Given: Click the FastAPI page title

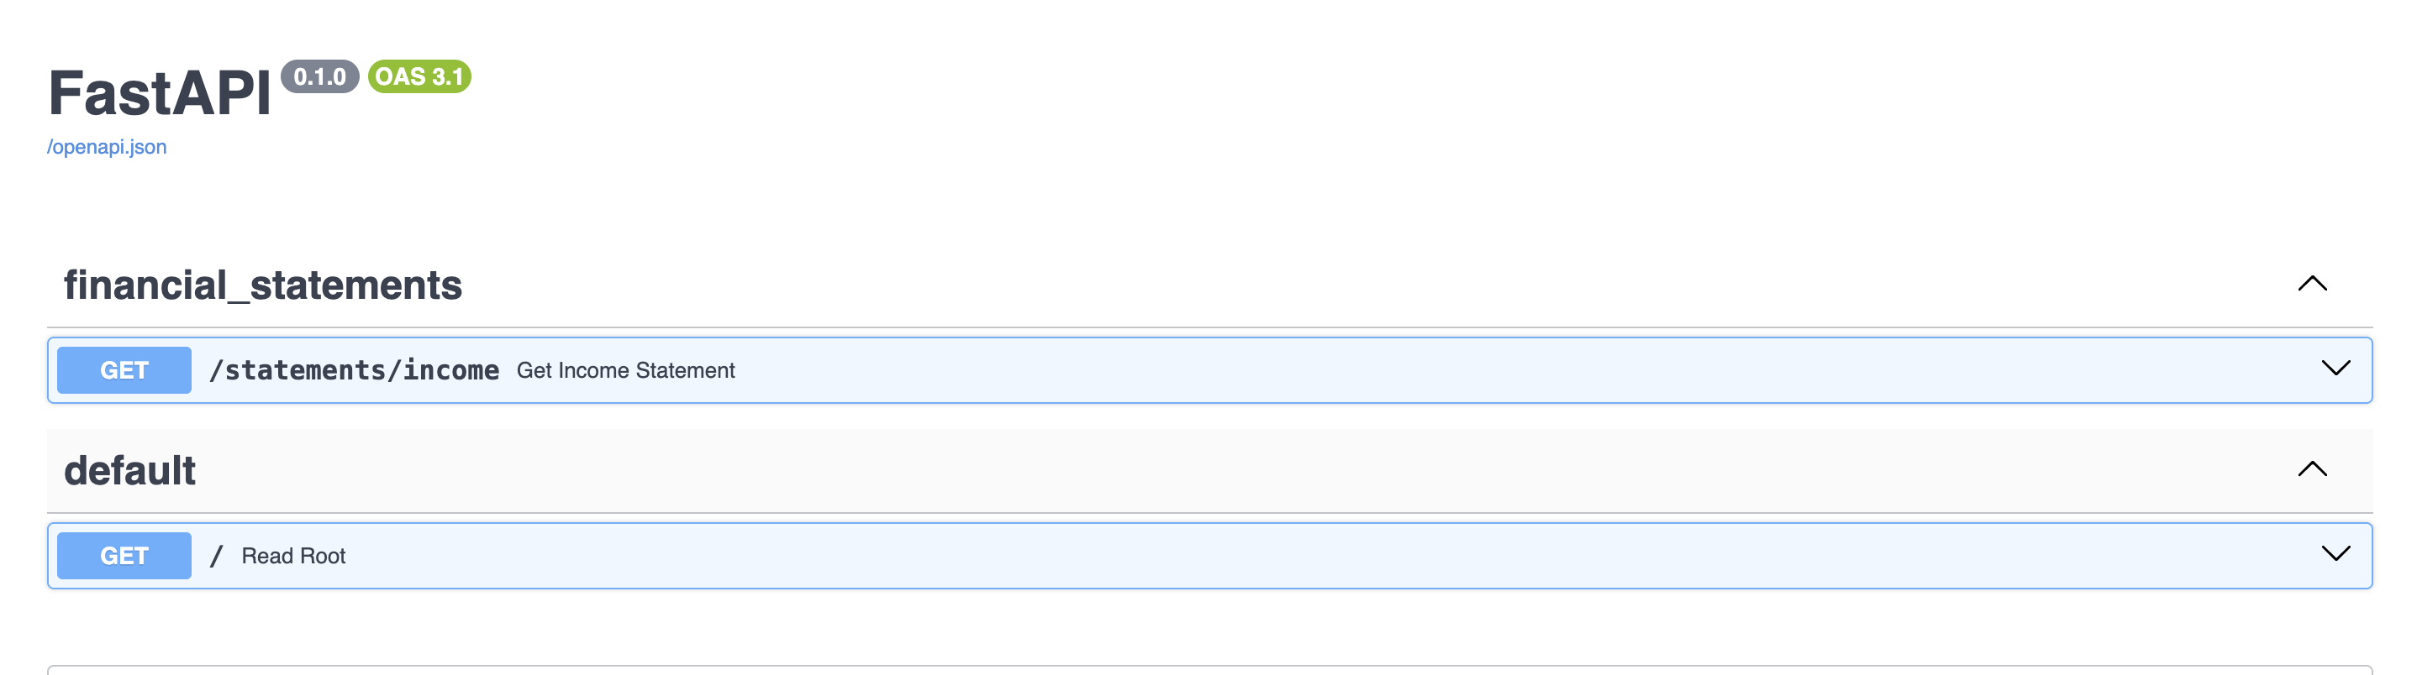Looking at the screenshot, I should [x=160, y=94].
